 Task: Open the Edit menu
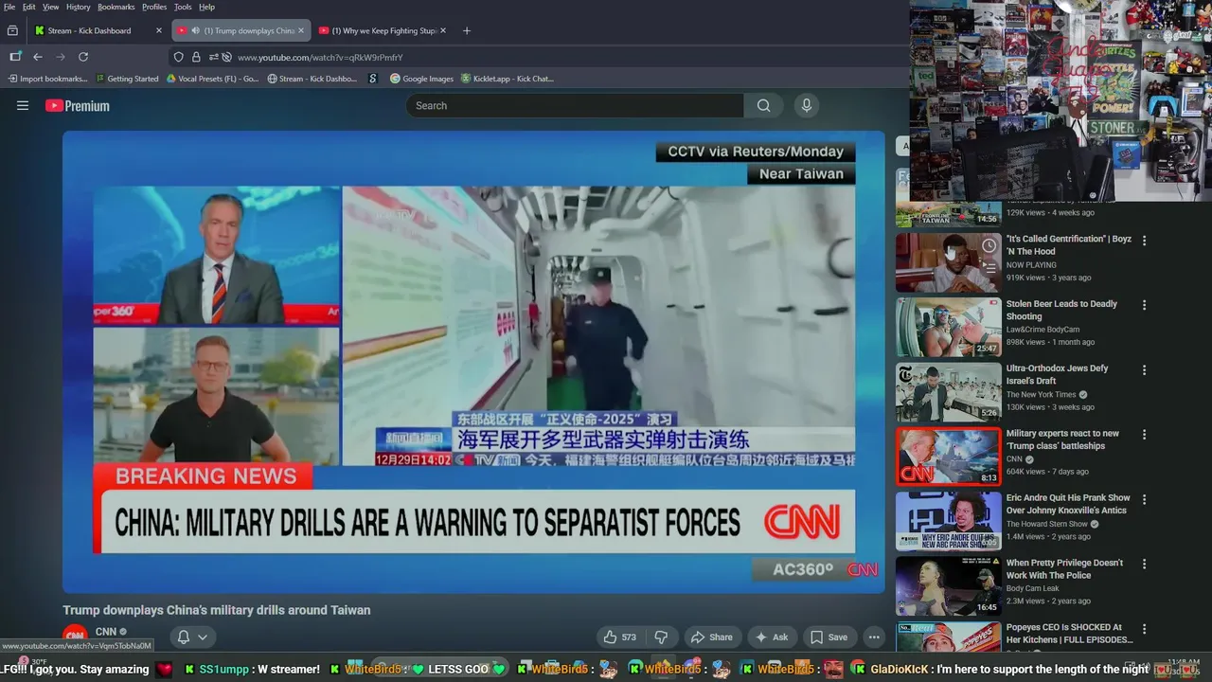[x=29, y=7]
